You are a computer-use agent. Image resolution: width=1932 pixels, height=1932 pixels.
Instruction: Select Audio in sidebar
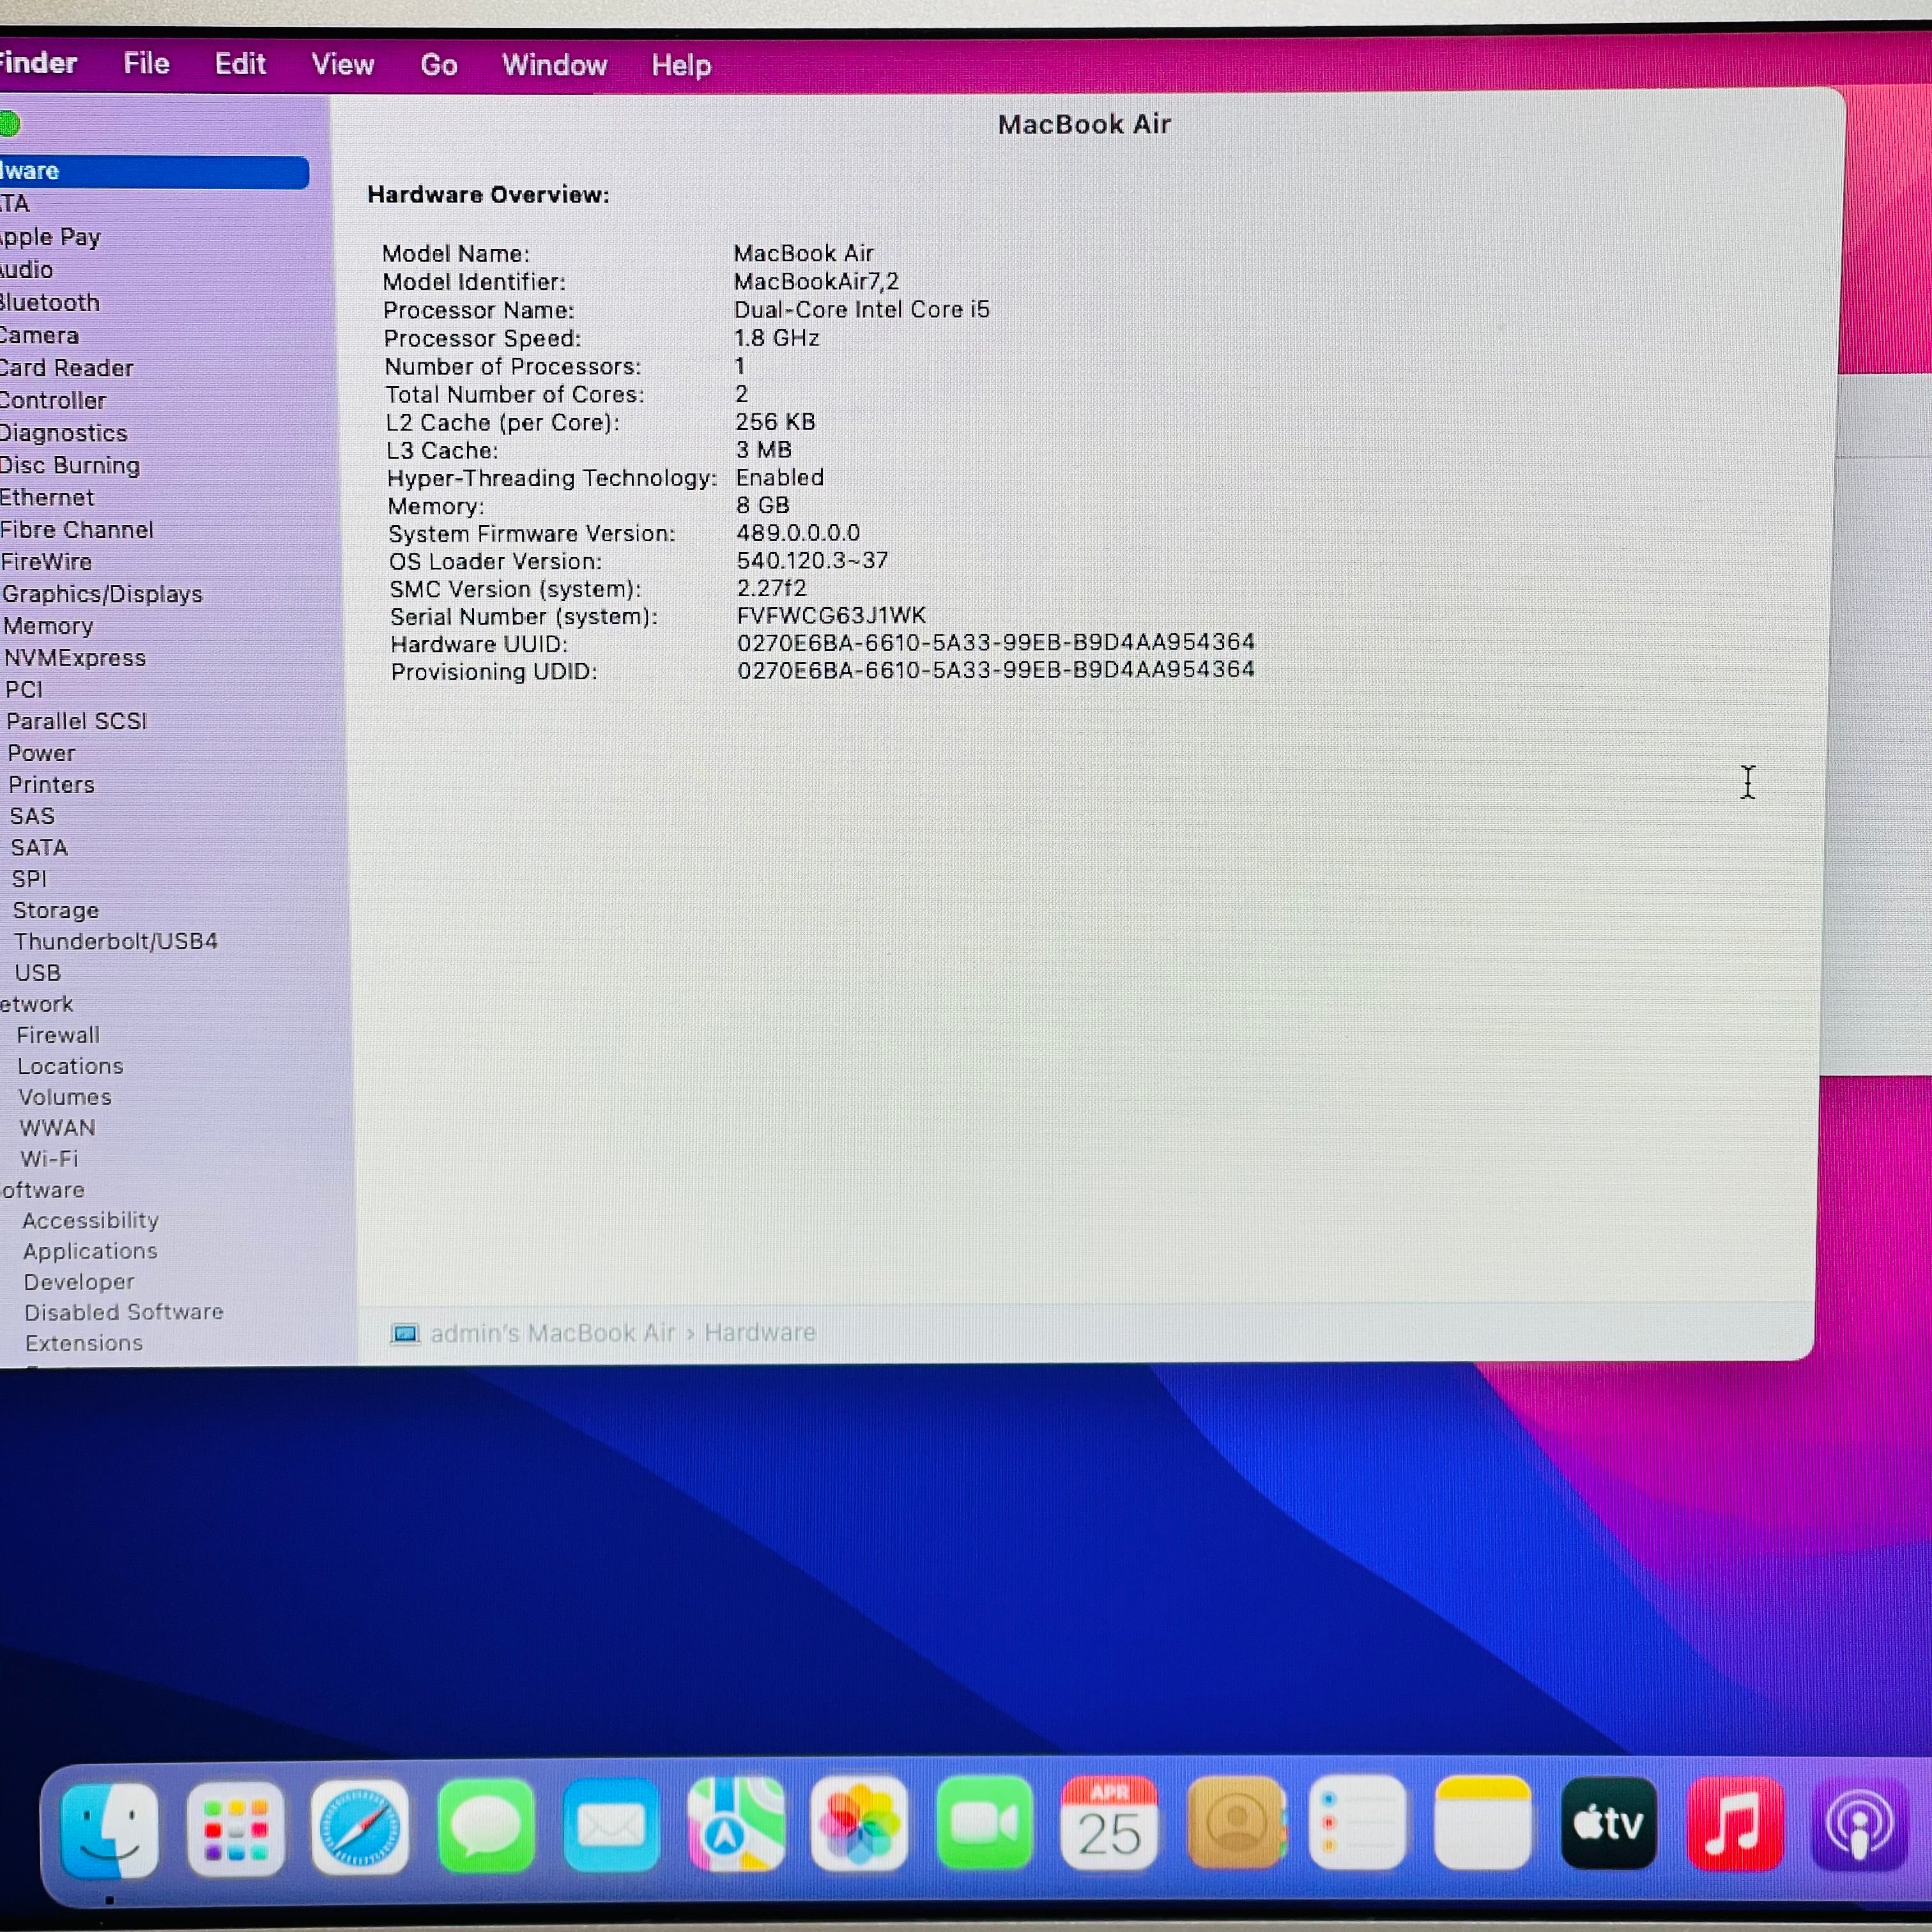coord(26,270)
